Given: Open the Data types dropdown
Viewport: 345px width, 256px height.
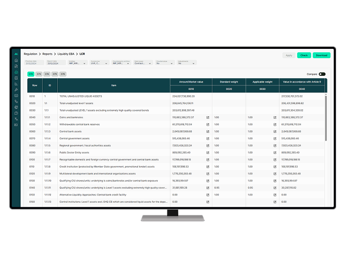Looking at the screenshot, I should 143,63.
